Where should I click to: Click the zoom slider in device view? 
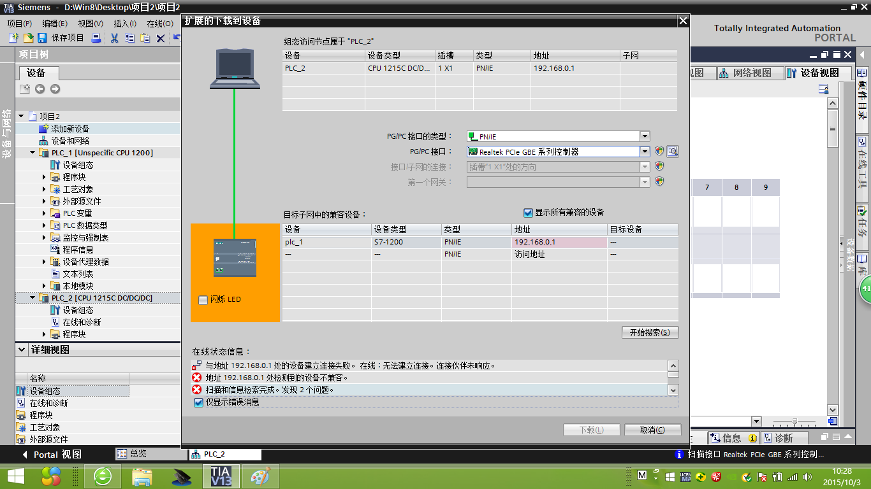pyautogui.click(x=794, y=422)
